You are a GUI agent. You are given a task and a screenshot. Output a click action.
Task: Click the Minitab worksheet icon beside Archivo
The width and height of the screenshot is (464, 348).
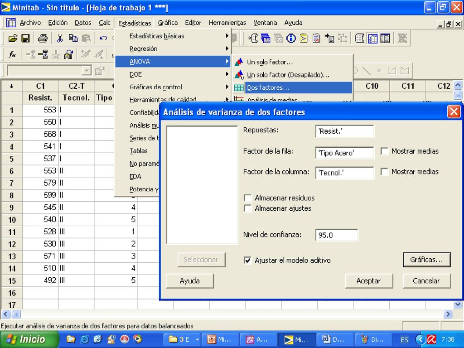(11, 23)
